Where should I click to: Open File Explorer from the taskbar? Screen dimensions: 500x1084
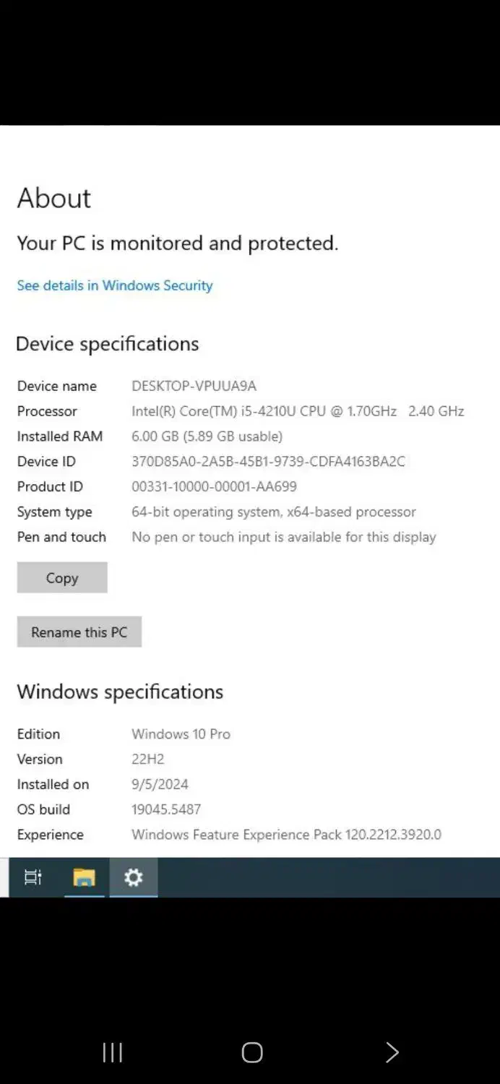pyautogui.click(x=84, y=877)
